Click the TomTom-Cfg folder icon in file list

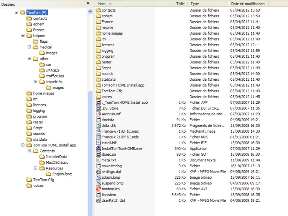point(99,91)
